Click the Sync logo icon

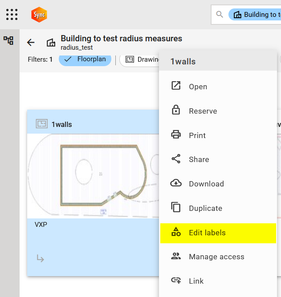tap(39, 15)
